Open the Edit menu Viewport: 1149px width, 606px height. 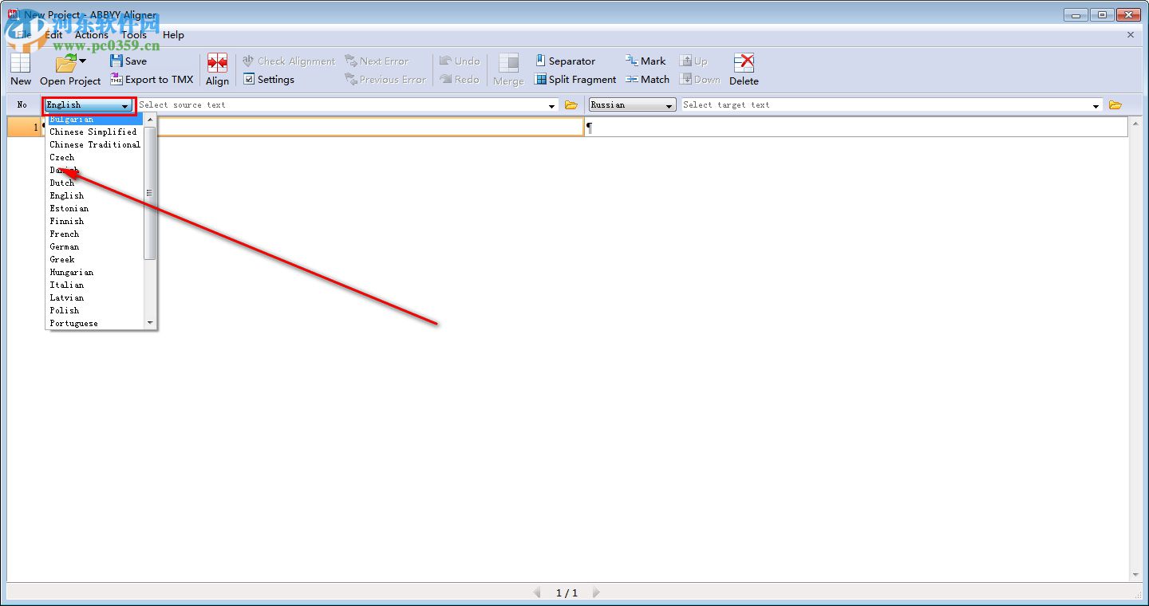coord(53,34)
